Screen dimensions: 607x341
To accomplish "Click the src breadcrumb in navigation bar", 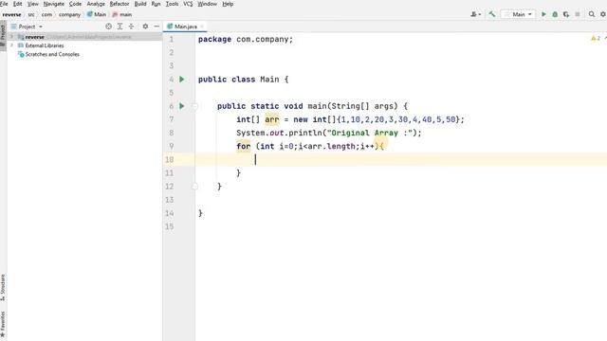I will [31, 14].
